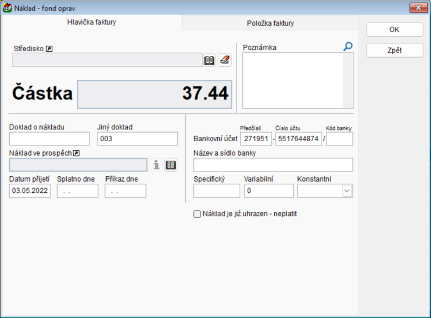The width and height of the screenshot is (431, 318).
Task: Select the Variabilní symbol field
Action: 268,191
